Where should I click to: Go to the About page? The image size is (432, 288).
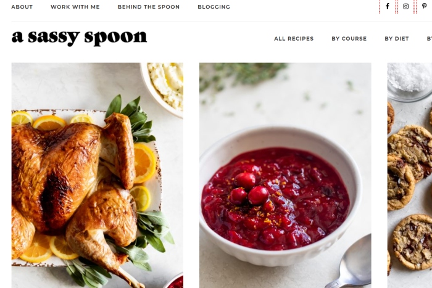click(x=22, y=7)
